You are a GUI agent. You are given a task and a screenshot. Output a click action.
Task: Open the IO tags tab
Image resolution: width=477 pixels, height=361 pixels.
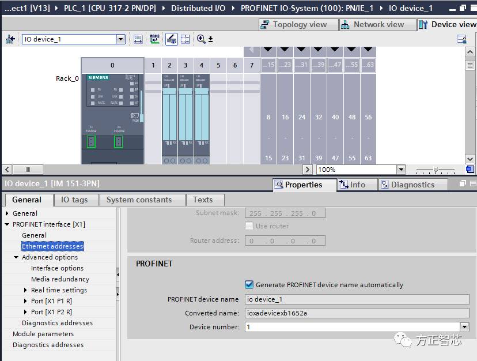pos(74,200)
